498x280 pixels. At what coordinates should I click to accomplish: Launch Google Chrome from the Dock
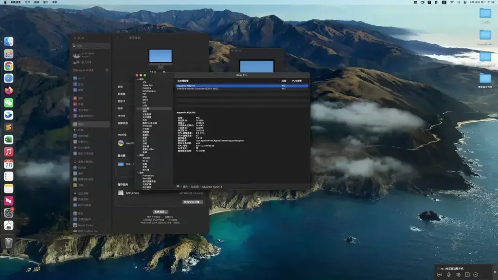(9, 66)
